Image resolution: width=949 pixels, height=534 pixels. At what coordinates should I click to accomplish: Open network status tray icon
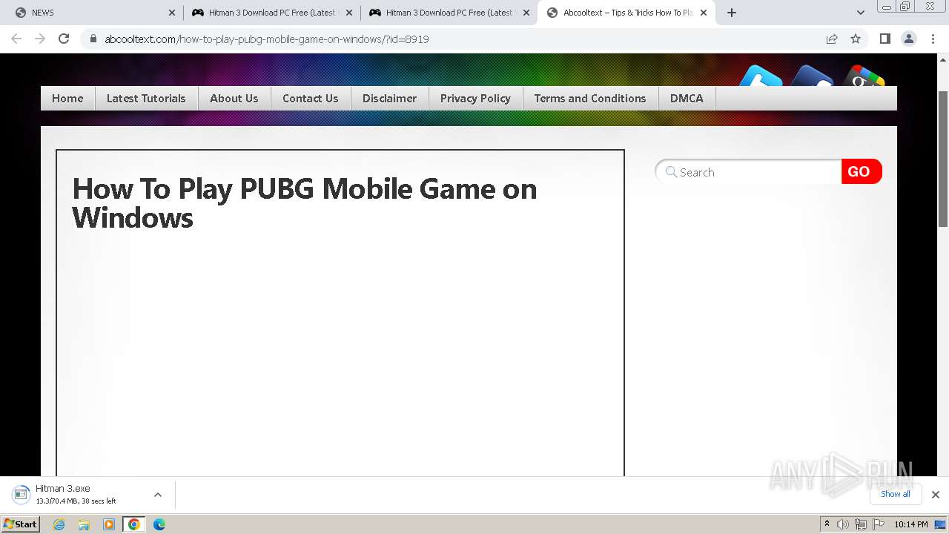click(x=860, y=524)
